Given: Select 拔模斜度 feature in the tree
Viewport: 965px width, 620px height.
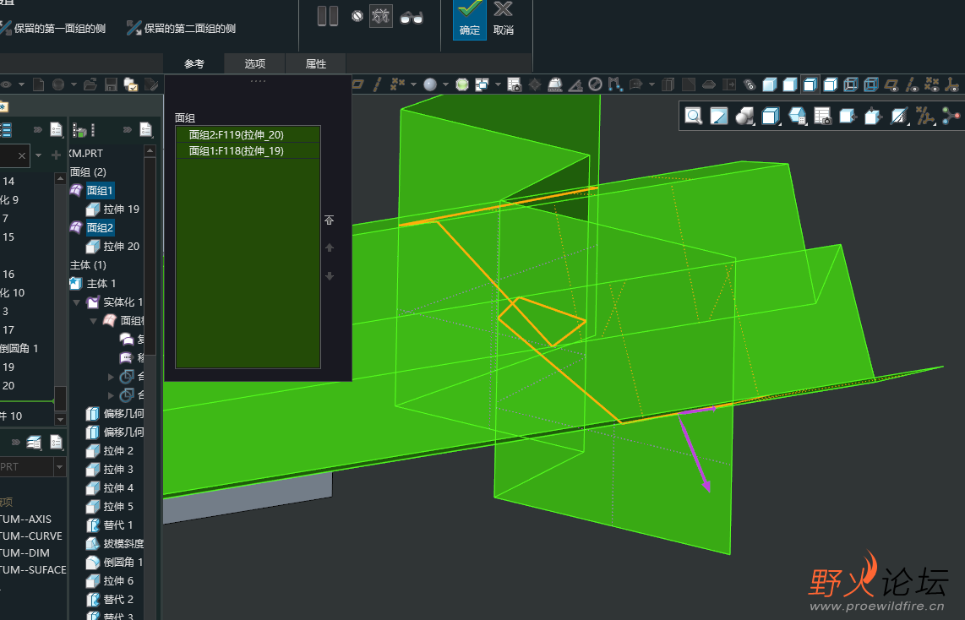Looking at the screenshot, I should click(114, 544).
